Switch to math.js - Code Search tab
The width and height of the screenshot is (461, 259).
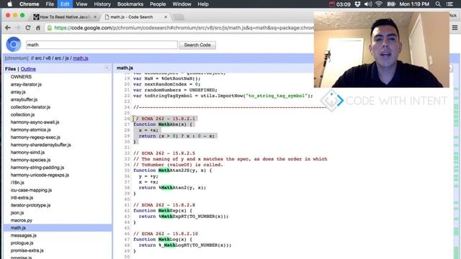(x=136, y=17)
